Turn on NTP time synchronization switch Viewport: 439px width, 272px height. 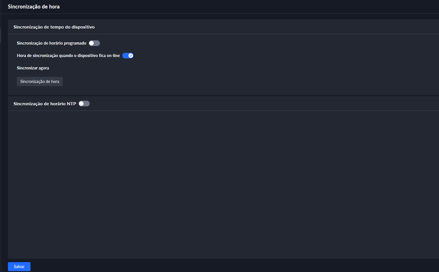(x=84, y=104)
